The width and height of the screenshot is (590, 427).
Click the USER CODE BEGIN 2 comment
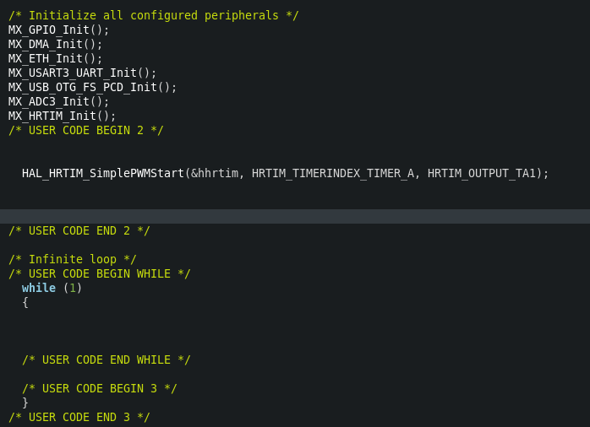pyautogui.click(x=85, y=130)
